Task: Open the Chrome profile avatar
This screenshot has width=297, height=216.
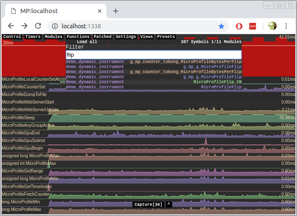Action: click(272, 26)
